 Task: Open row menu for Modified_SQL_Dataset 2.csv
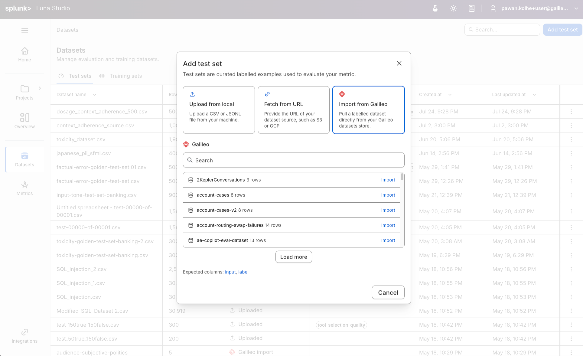click(x=571, y=311)
